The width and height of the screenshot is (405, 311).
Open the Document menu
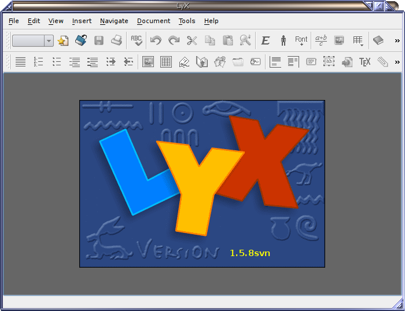(153, 21)
